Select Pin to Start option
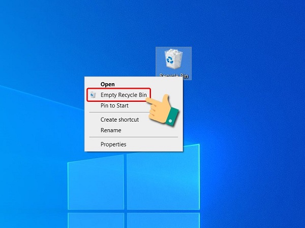This screenshot has width=305, height=228. pyautogui.click(x=134, y=105)
